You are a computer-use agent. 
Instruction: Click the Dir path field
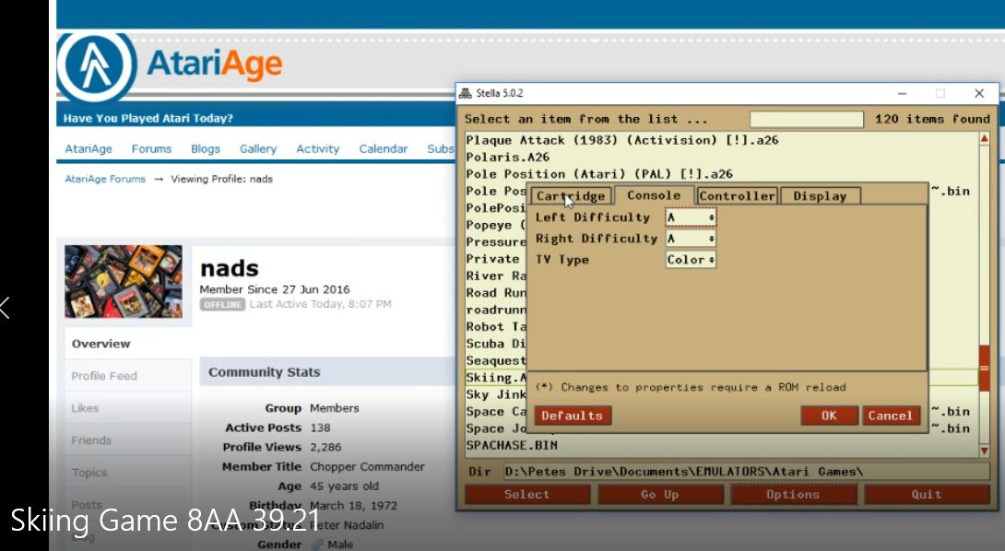[746, 472]
